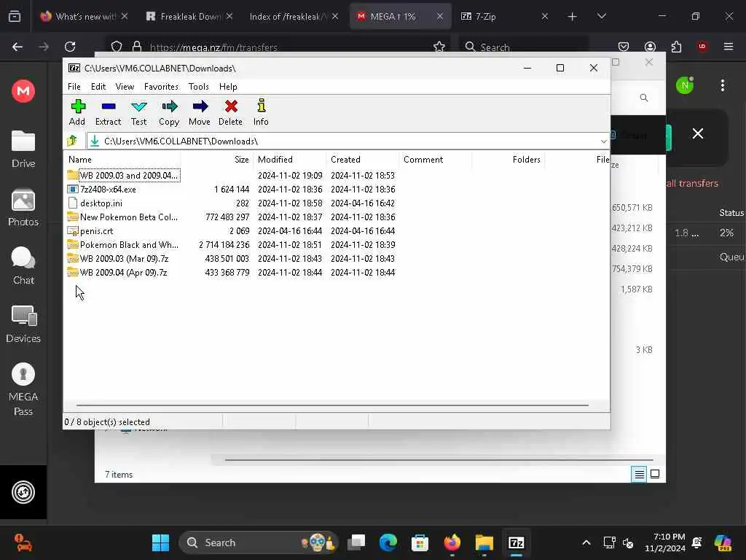The height and width of the screenshot is (560, 746).
Task: Click the Firefox Search box
Action: click(x=523, y=47)
